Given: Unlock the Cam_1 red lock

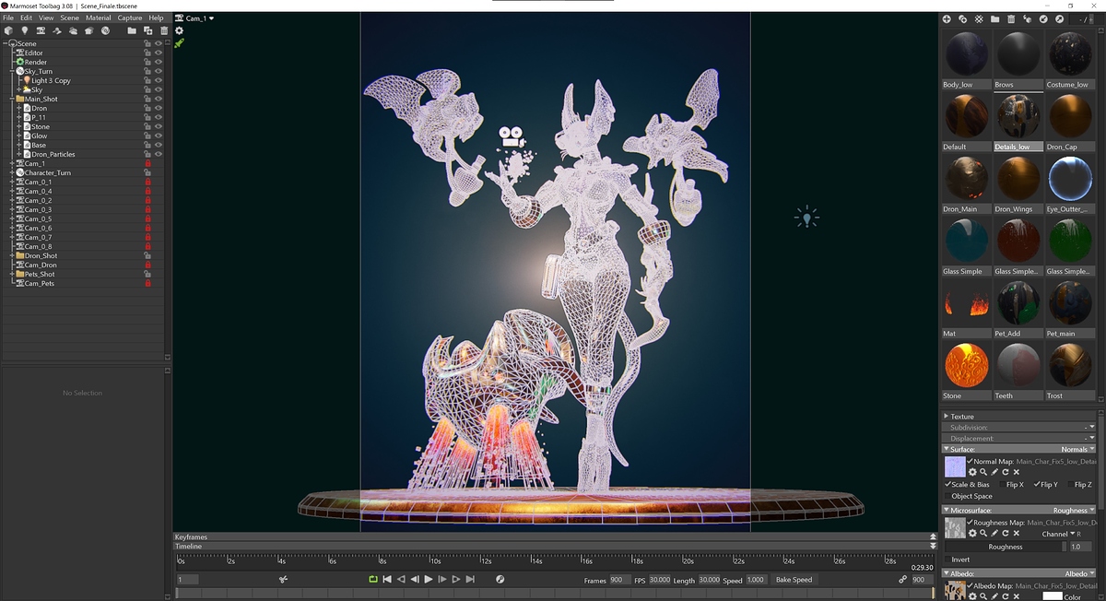Looking at the screenshot, I should tap(147, 163).
